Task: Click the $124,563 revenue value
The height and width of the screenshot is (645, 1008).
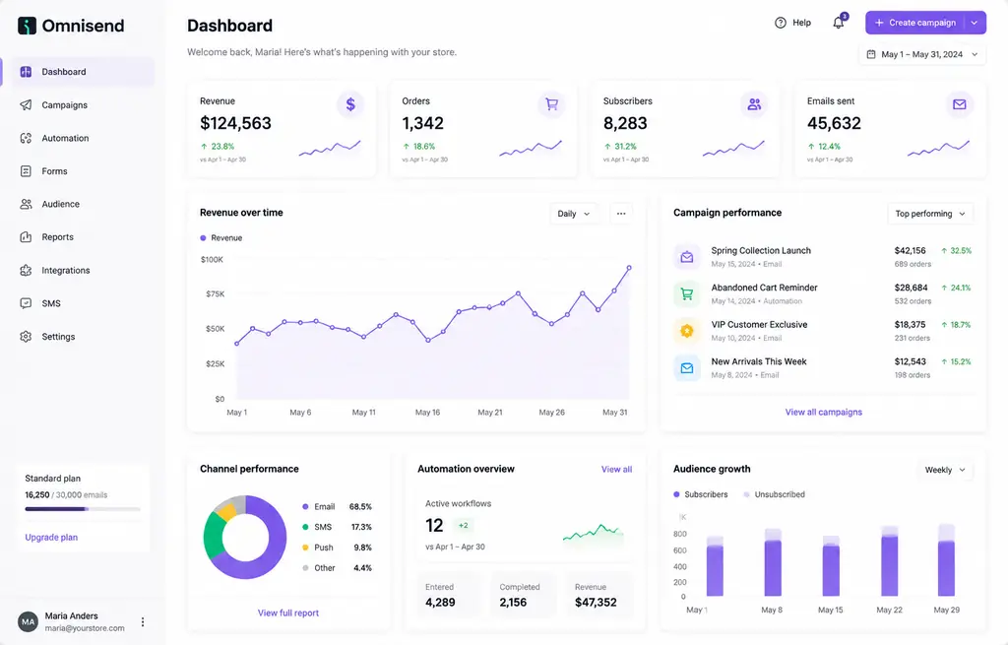Action: click(235, 123)
